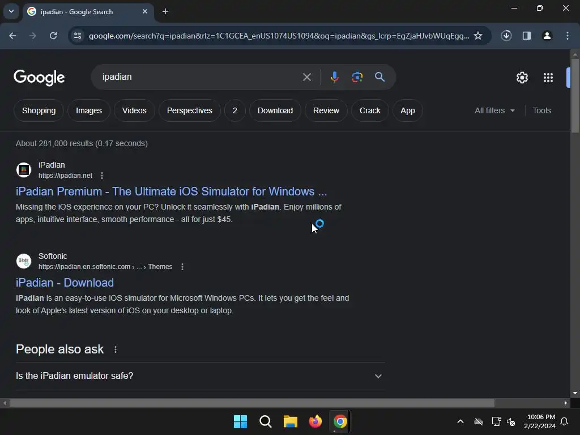Click the vertical scrollbar thumb

[x=575, y=95]
